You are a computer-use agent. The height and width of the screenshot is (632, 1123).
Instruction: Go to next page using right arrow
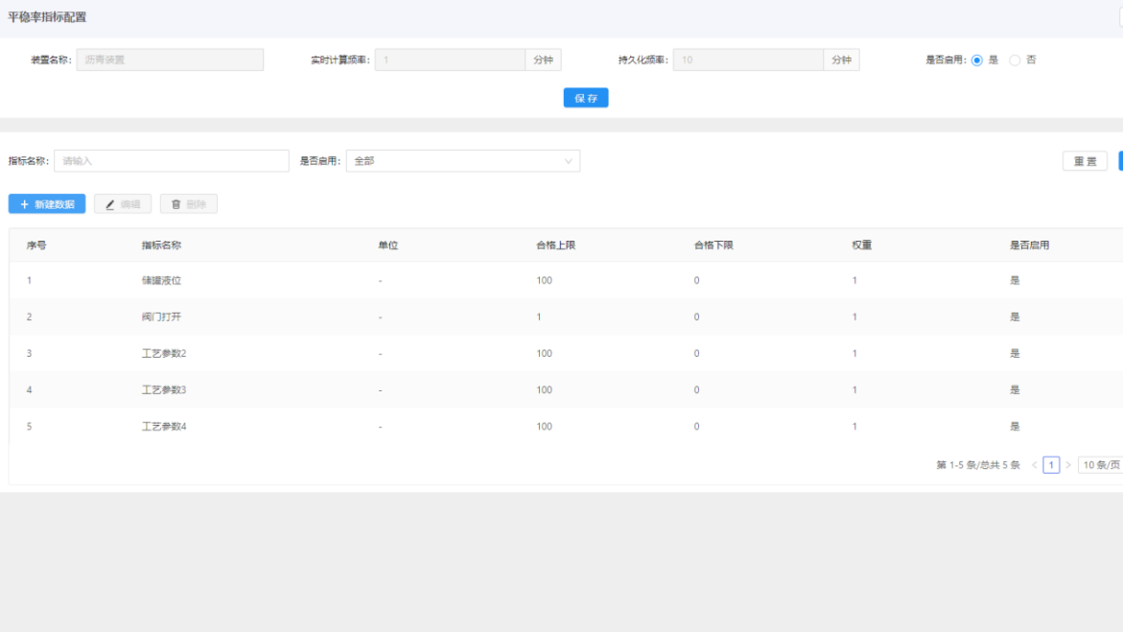point(1068,465)
